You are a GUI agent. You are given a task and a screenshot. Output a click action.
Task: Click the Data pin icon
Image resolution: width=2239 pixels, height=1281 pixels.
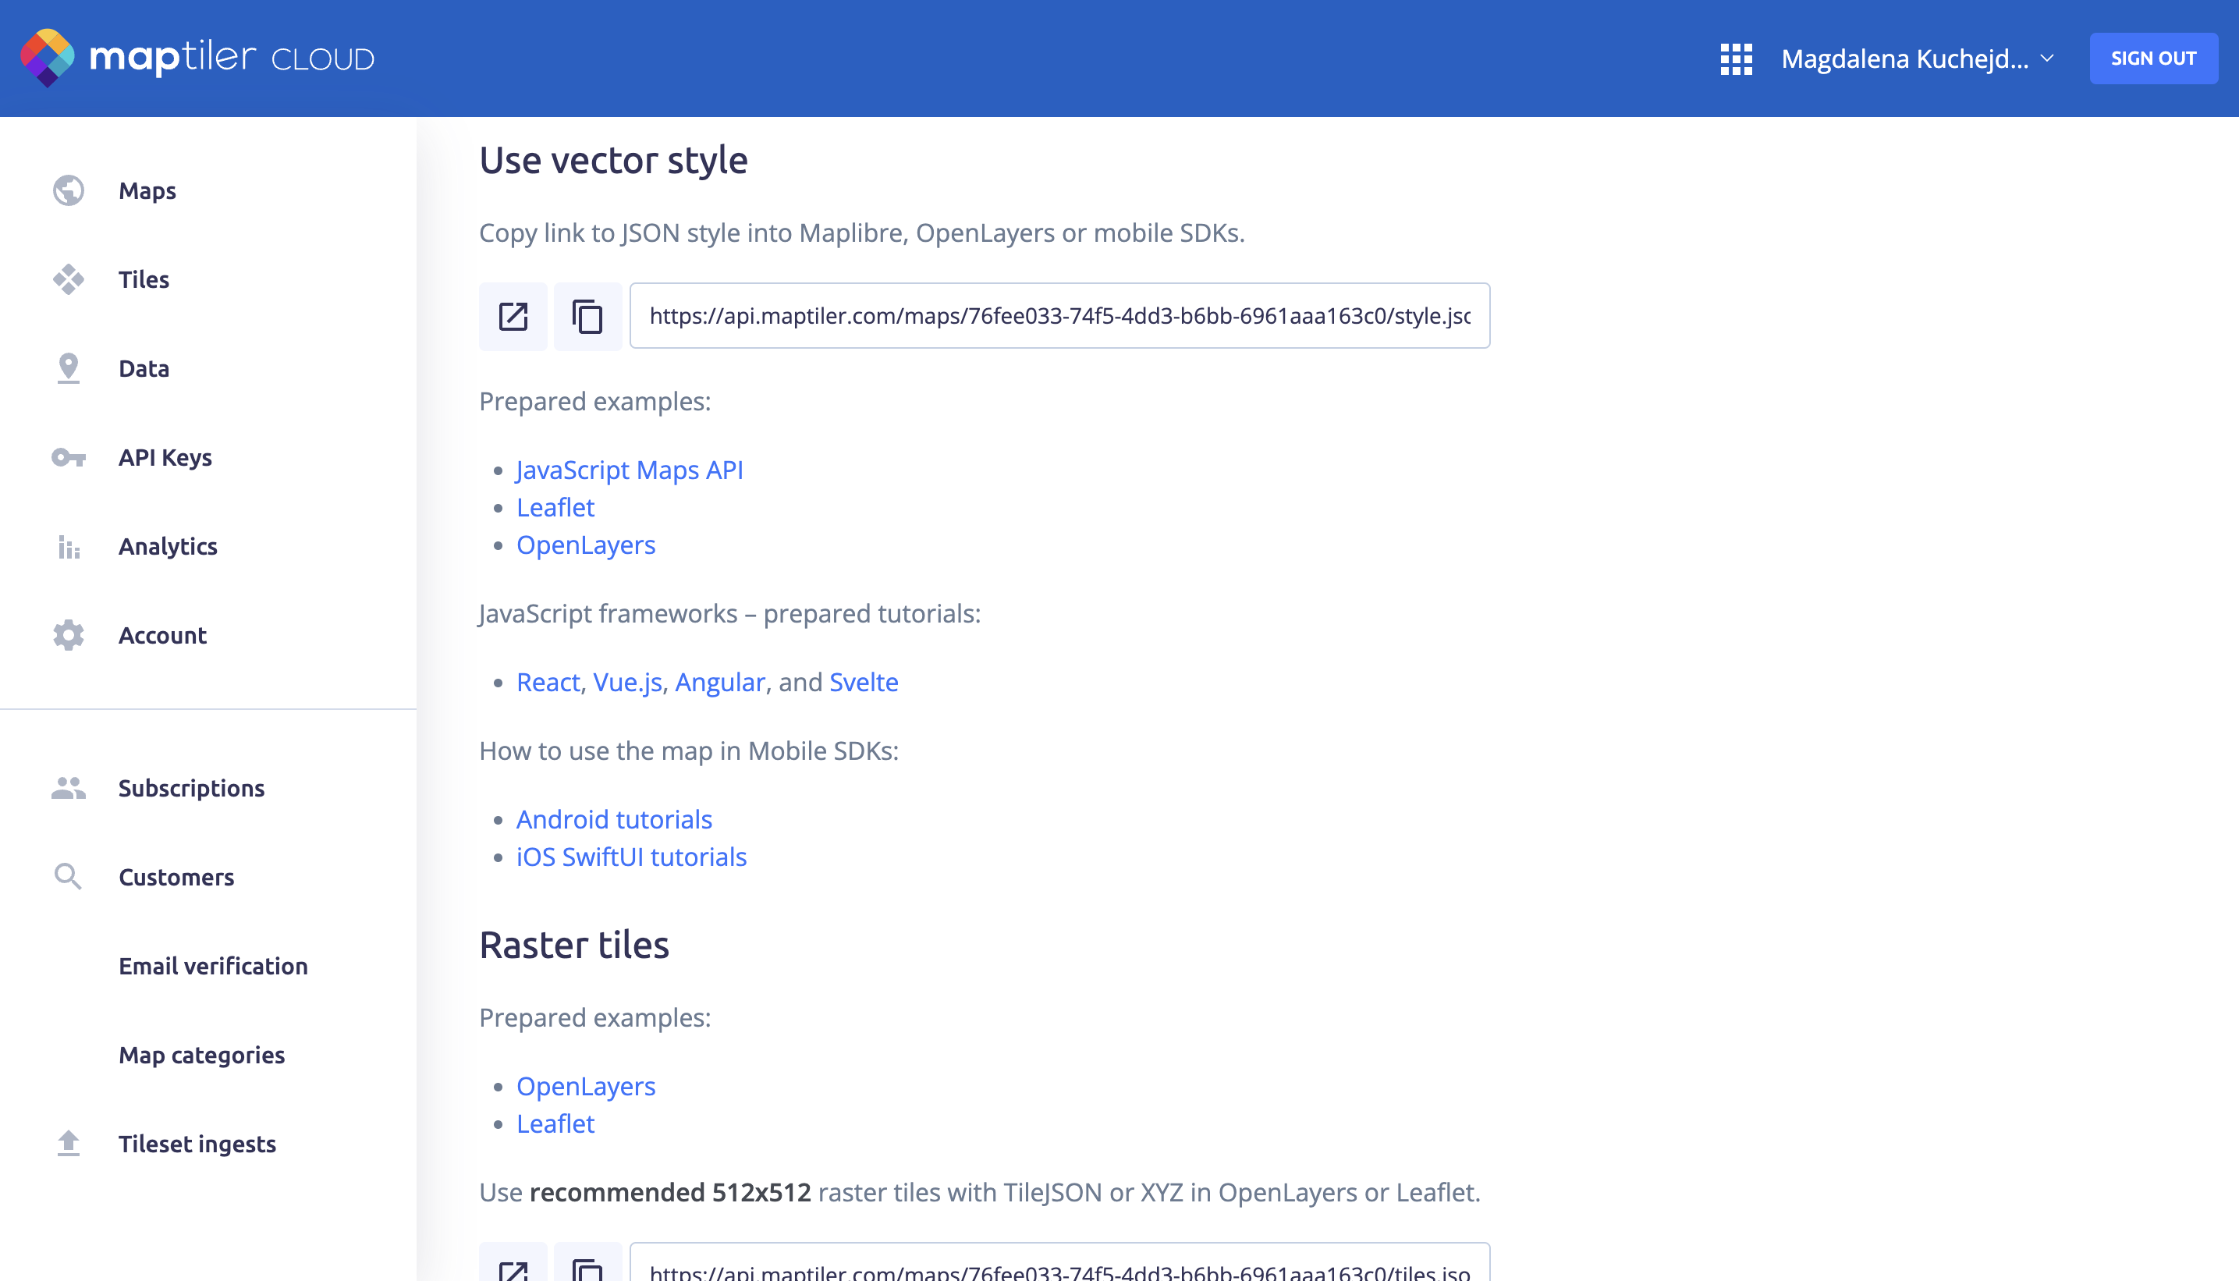(x=68, y=367)
